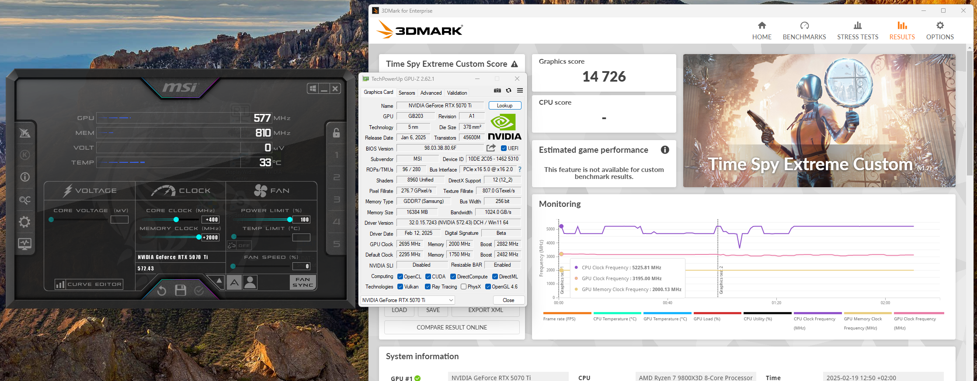This screenshot has height=381, width=977.
Task: Open the Curve Editor in Afterburner
Action: tap(89, 284)
